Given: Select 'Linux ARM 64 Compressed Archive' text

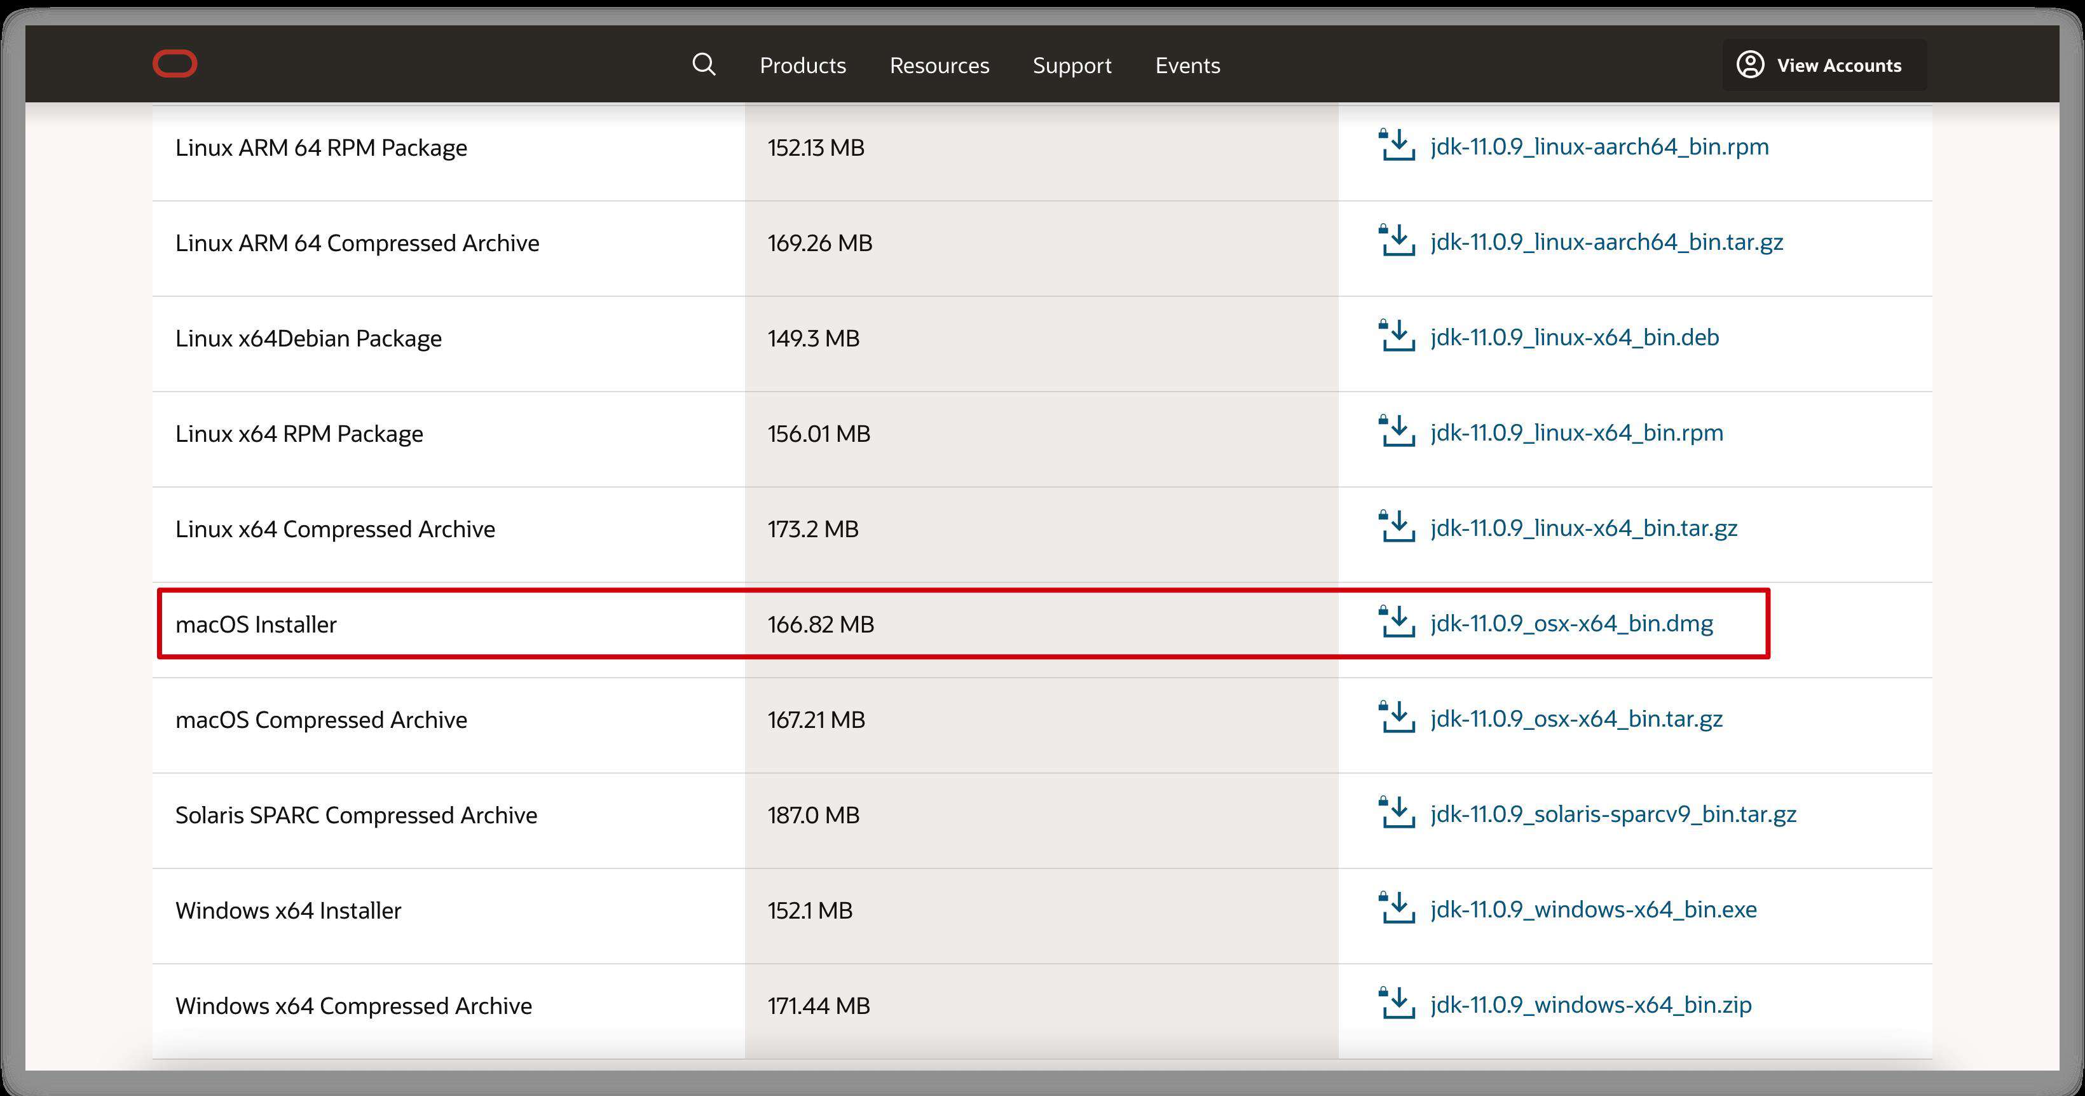Looking at the screenshot, I should (x=357, y=243).
